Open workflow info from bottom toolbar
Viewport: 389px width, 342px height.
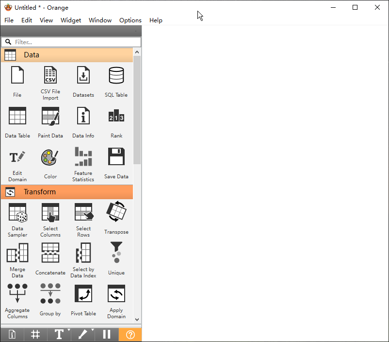click(x=12, y=335)
